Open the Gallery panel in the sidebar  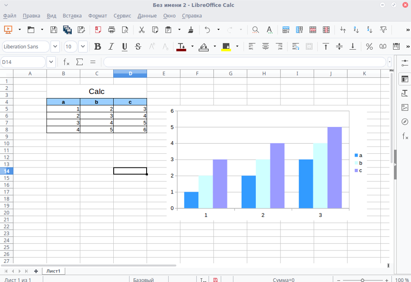tap(405, 108)
